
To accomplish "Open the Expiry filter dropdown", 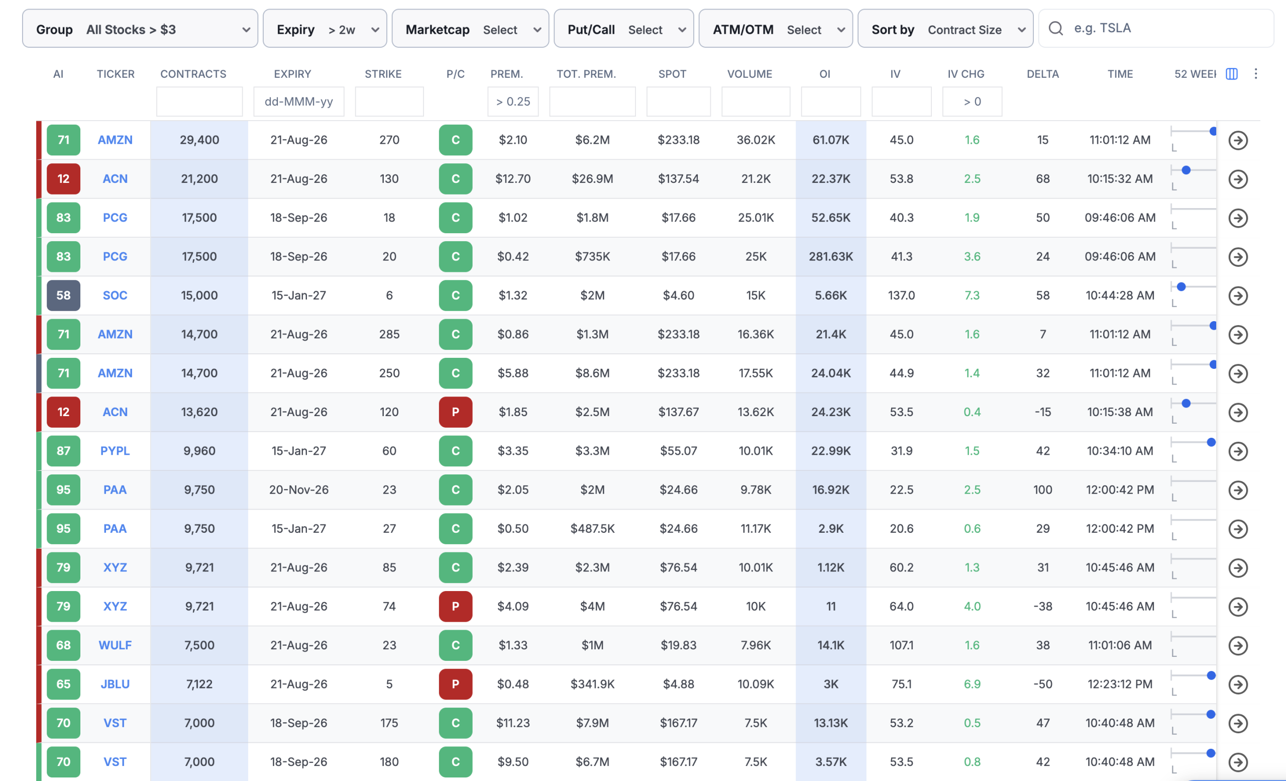I will 325,29.
